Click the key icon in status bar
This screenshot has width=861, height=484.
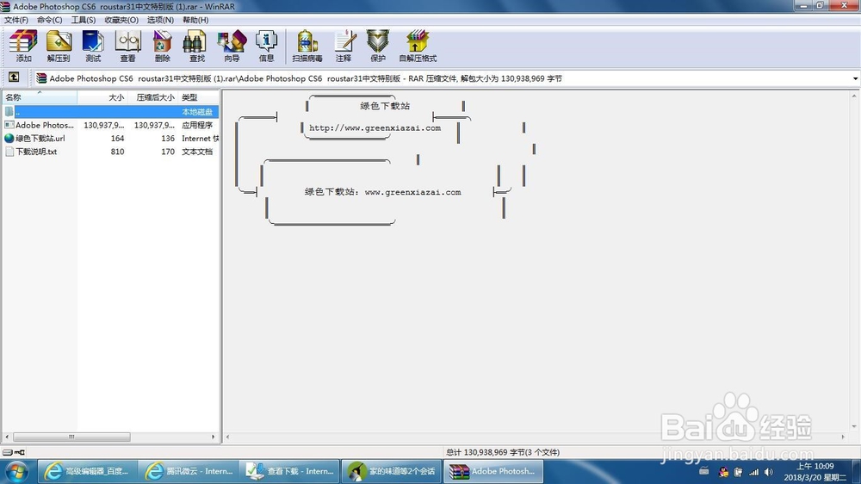point(19,453)
